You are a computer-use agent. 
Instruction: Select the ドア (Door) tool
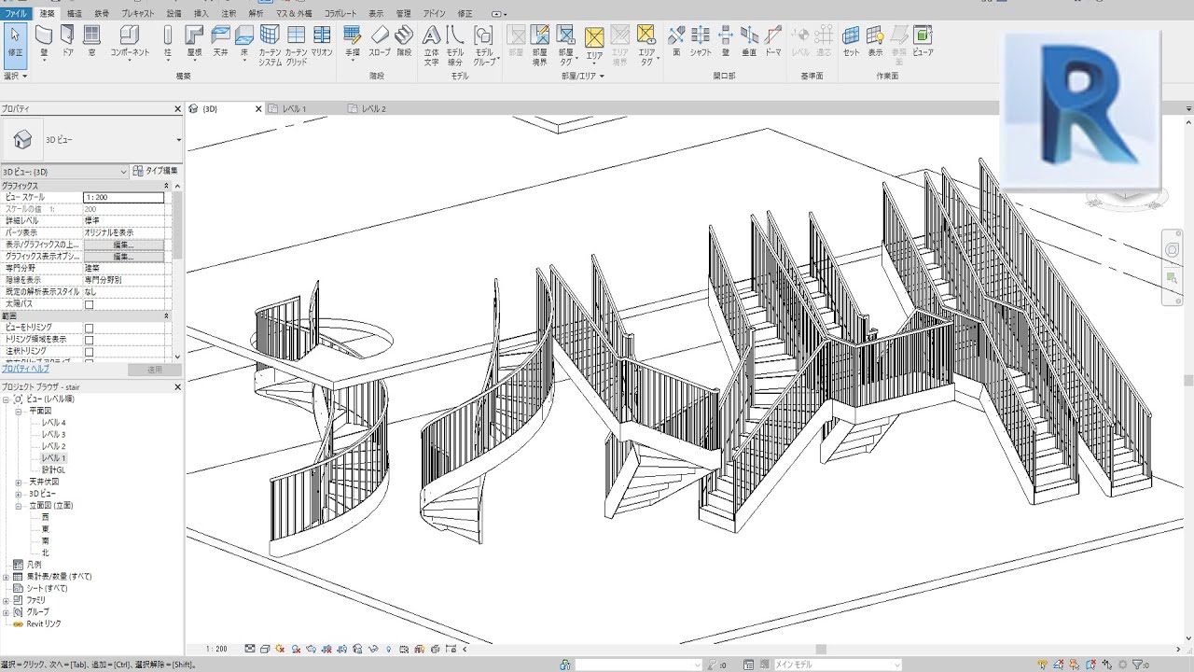tap(67, 42)
